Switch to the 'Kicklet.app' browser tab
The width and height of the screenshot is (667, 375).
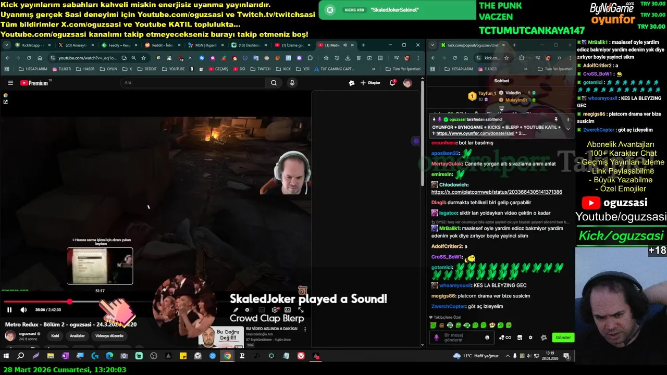tap(32, 45)
